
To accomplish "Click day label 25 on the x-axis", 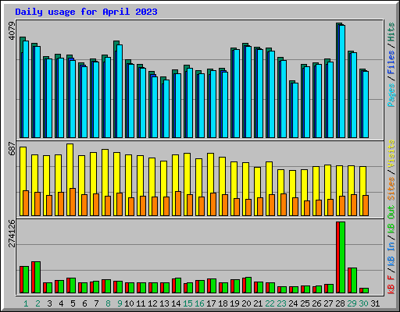I will [305, 303].
